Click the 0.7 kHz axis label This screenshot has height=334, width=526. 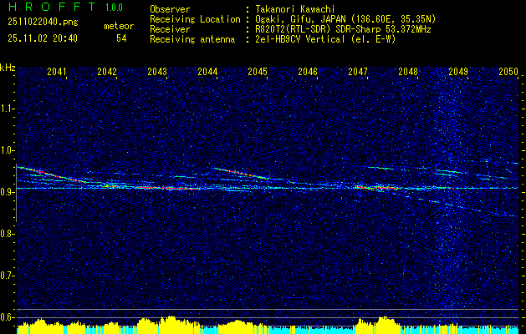pos(7,276)
